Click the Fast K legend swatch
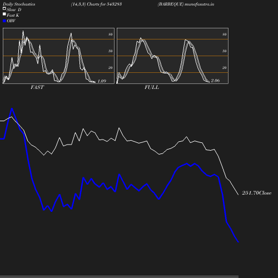The height and width of the screenshot is (278, 278). (4, 14)
